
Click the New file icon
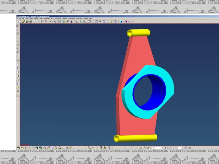pyautogui.click(x=20, y=21)
